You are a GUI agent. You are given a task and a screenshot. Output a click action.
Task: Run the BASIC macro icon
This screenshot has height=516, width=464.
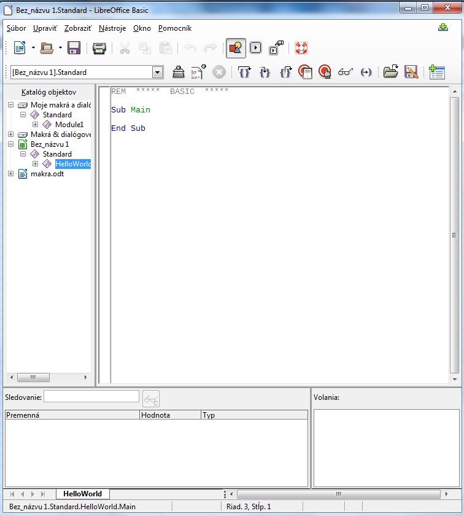pyautogui.click(x=199, y=72)
